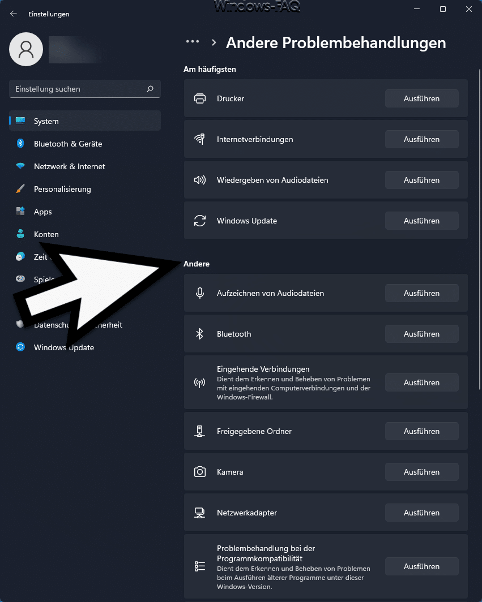Click the Programmkompatibilität list icon
The image size is (482, 602).
200,566
